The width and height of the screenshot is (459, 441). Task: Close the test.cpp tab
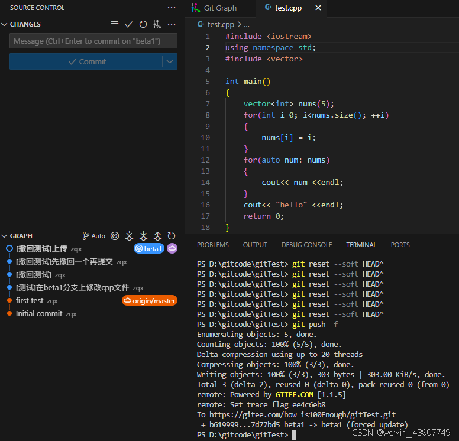318,8
